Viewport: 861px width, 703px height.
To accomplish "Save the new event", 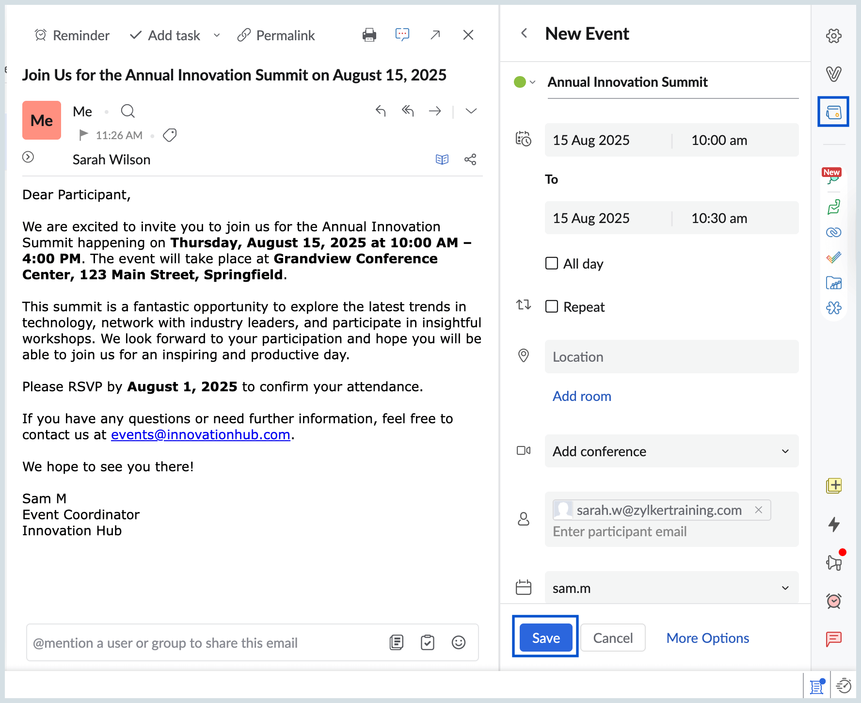I will coord(546,638).
